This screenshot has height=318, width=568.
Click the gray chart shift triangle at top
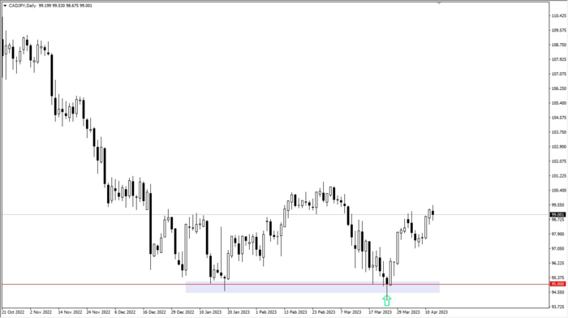tap(439, 3)
